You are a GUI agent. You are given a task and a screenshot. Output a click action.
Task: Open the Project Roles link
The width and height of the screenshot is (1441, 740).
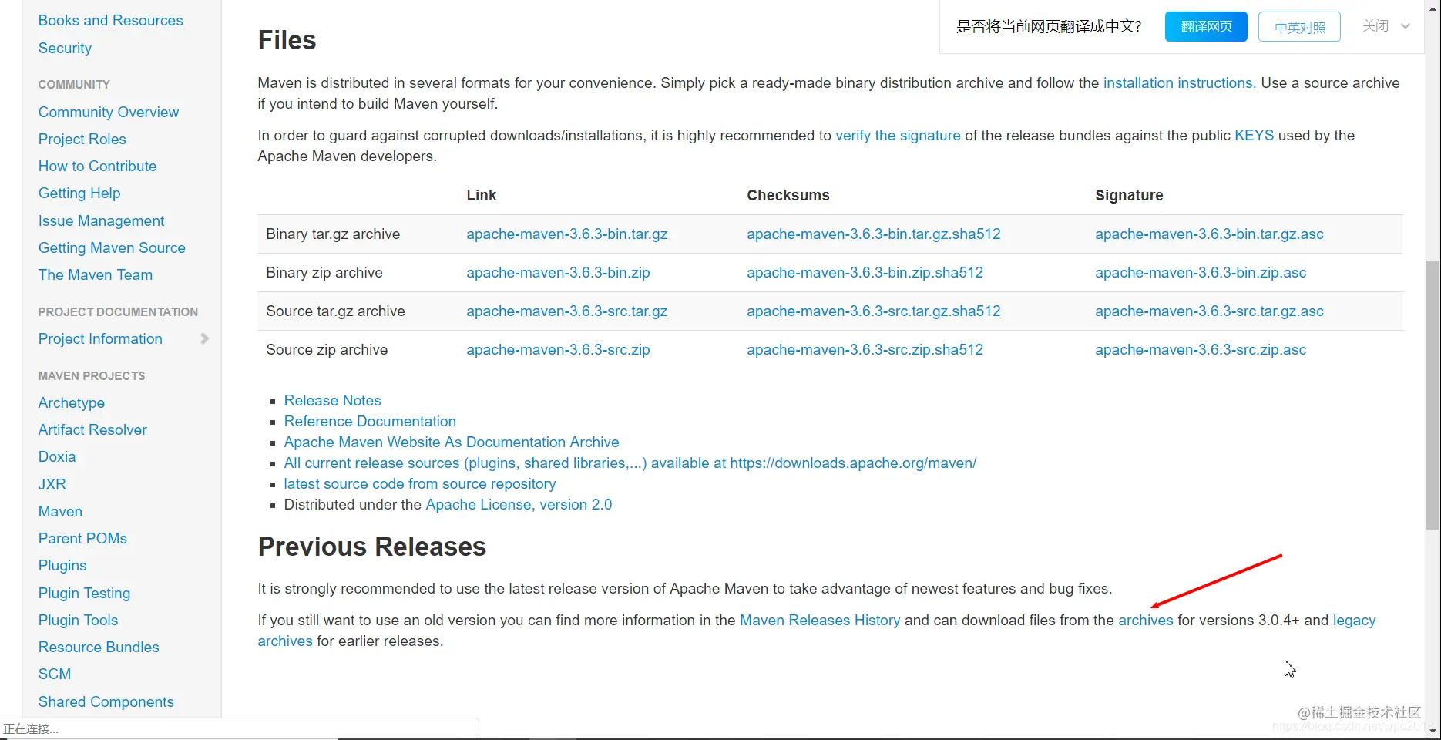pos(82,139)
